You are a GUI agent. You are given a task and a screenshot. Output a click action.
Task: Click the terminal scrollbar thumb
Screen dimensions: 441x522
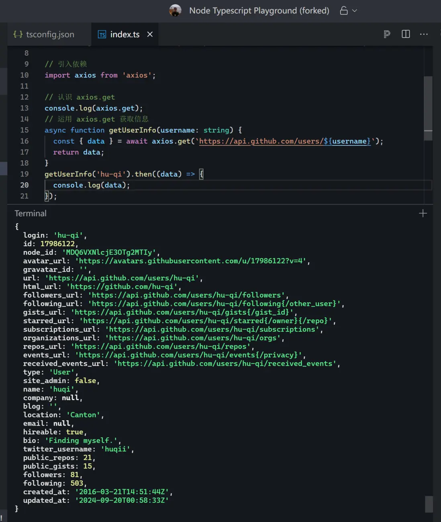429,504
